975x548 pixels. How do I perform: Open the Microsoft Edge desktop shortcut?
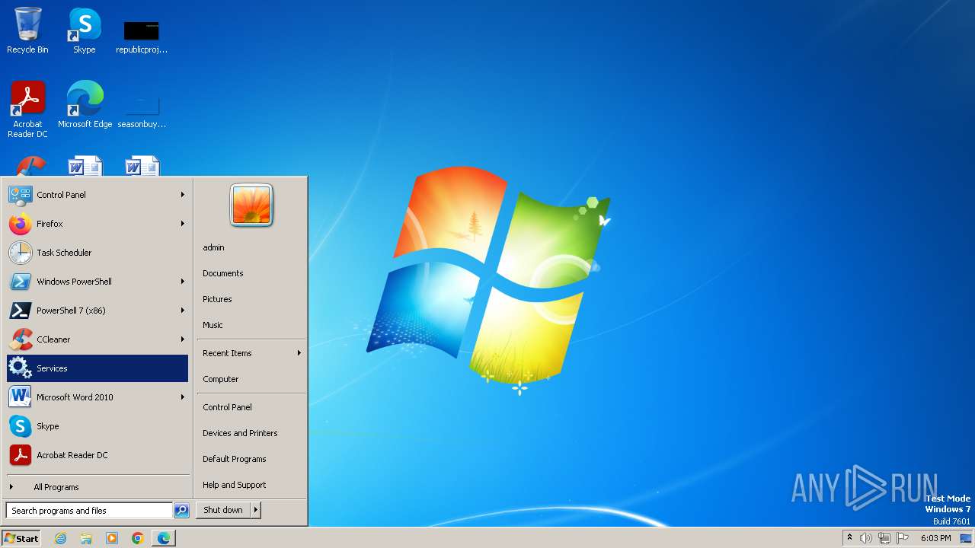(85, 104)
